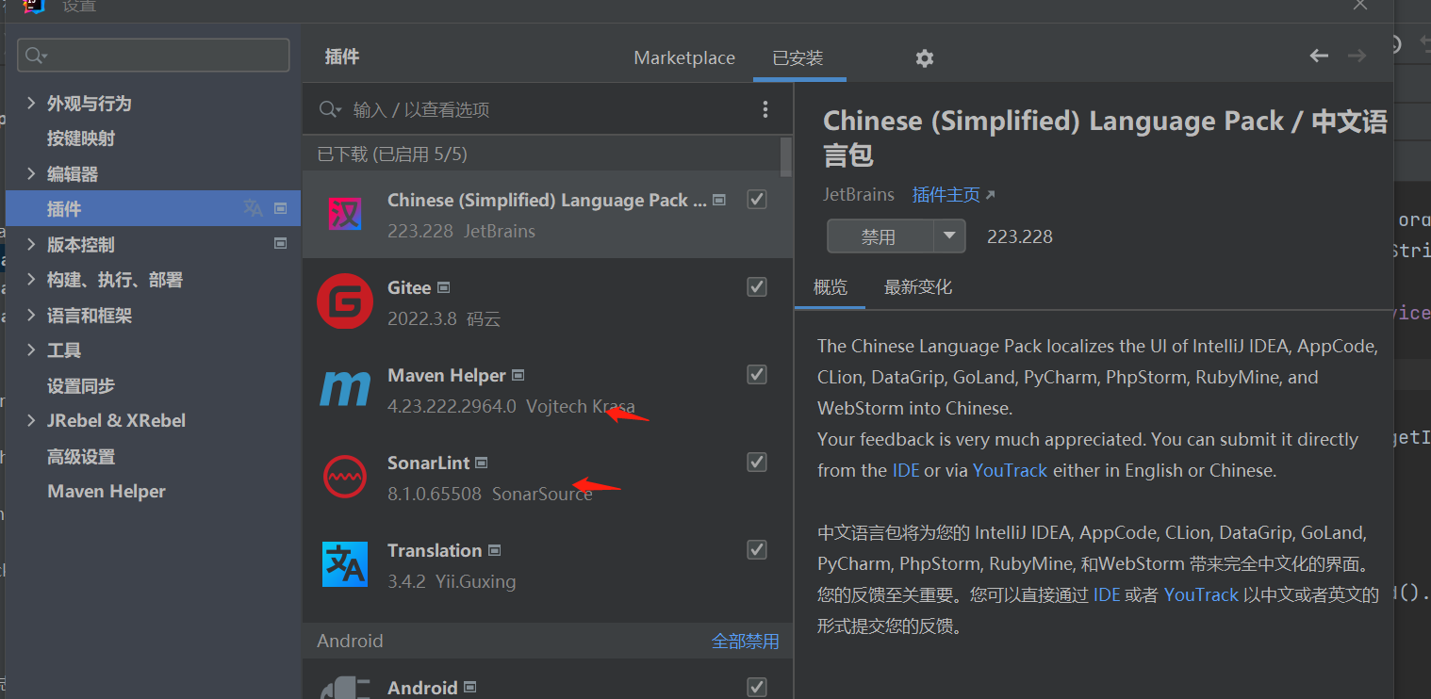This screenshot has height=699, width=1431.
Task: Click the project-level icon on the 插件 row
Action: [280, 208]
